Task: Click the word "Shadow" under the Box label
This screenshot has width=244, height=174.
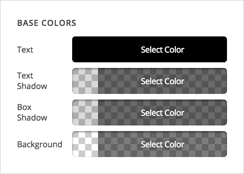Action: [32, 118]
